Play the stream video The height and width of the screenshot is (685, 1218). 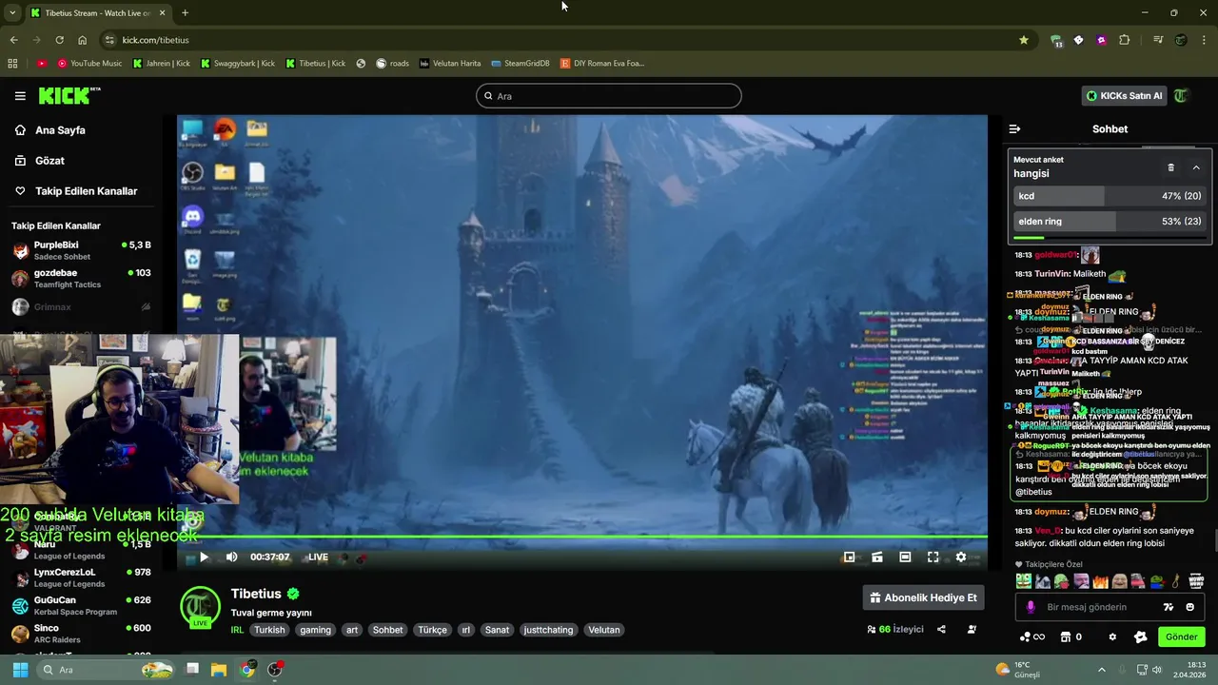tap(204, 558)
